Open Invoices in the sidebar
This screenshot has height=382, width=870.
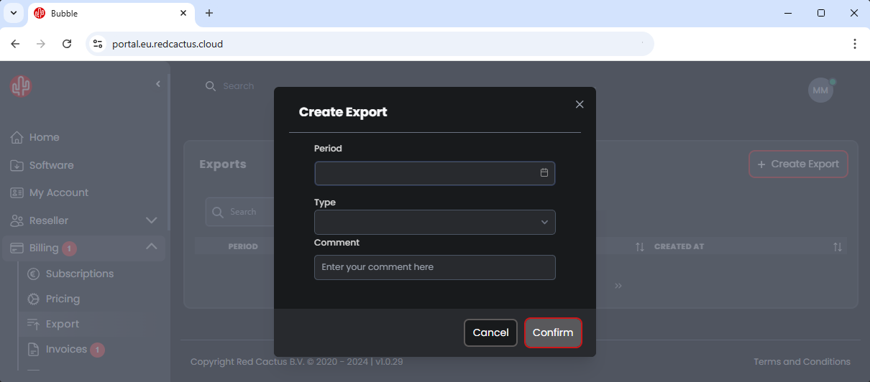point(66,350)
